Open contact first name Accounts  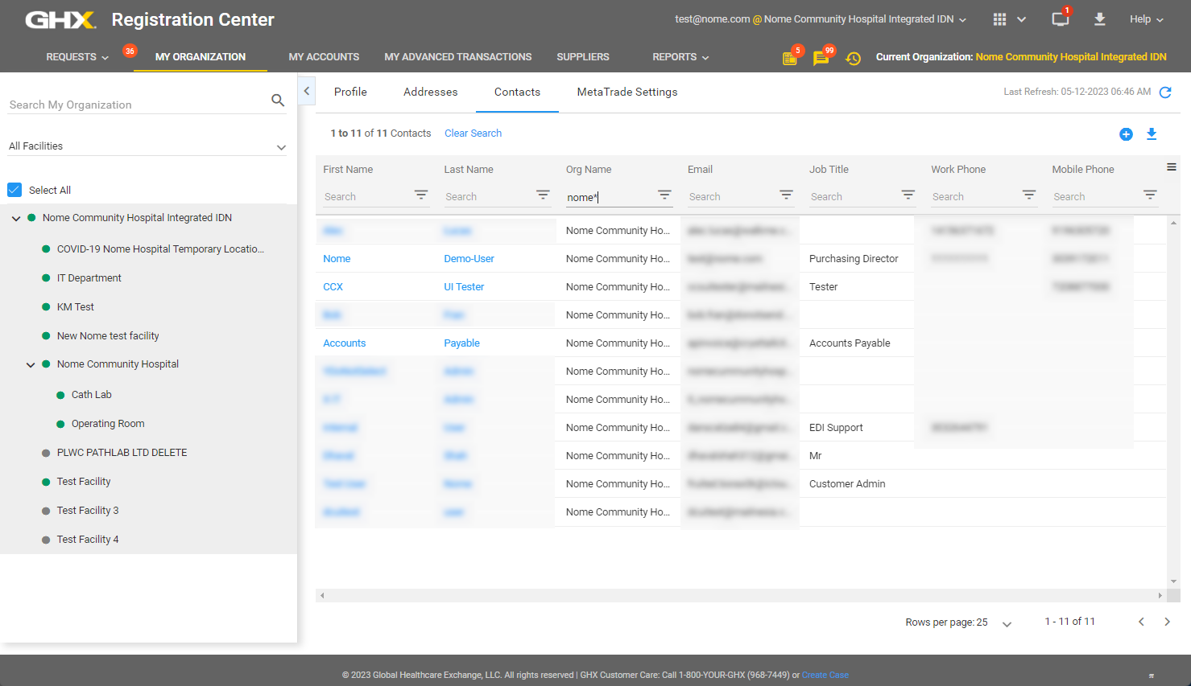[x=344, y=343]
